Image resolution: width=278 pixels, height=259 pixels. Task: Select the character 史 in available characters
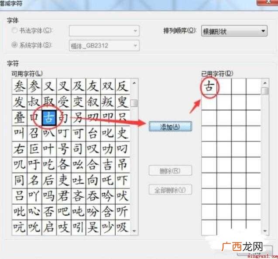coord(123,133)
